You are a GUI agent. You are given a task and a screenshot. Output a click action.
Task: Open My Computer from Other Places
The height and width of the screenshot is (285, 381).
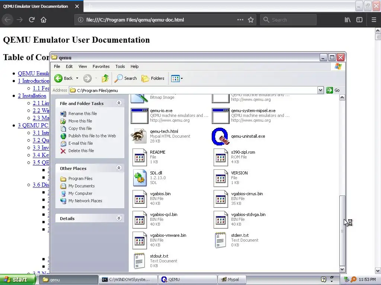click(x=80, y=193)
